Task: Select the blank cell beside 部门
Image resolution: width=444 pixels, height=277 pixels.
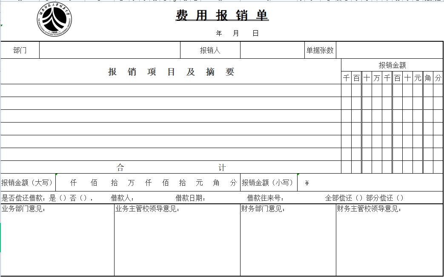Action: point(110,50)
